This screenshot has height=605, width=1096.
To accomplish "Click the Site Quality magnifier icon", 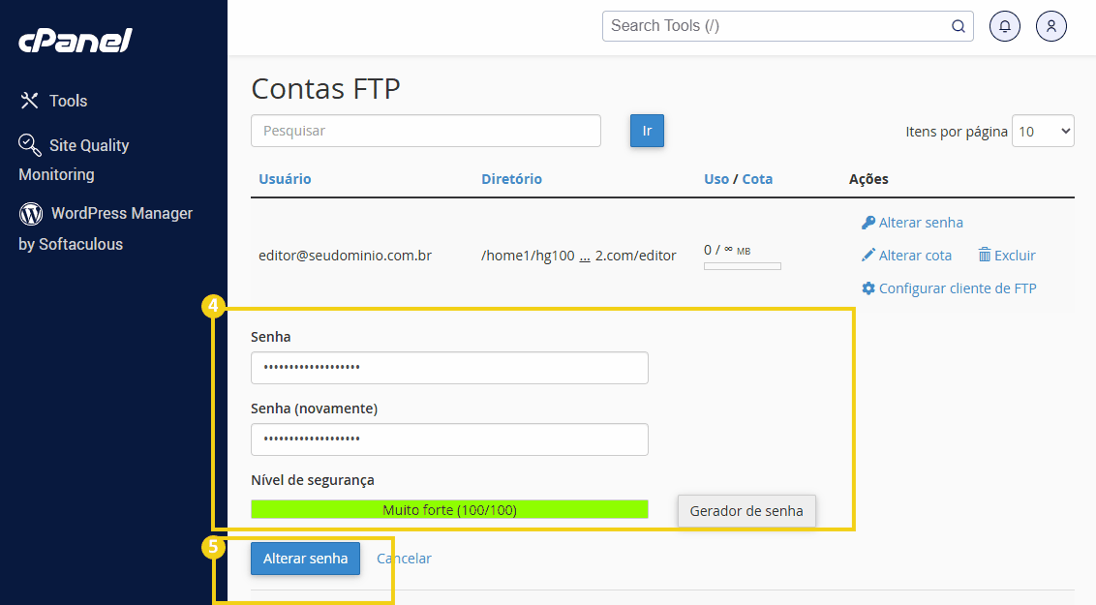I will click(29, 144).
